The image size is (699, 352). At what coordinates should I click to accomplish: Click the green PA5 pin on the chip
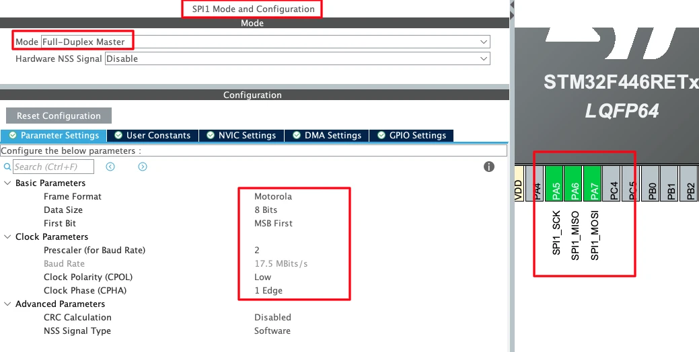pos(554,183)
